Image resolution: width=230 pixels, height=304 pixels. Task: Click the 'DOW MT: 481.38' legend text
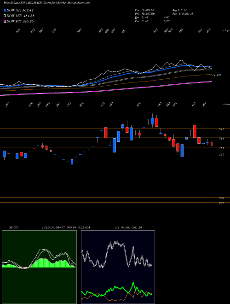(x=21, y=16)
